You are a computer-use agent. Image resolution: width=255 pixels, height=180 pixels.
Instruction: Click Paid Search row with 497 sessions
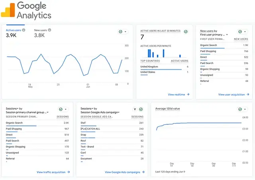tap(37, 141)
